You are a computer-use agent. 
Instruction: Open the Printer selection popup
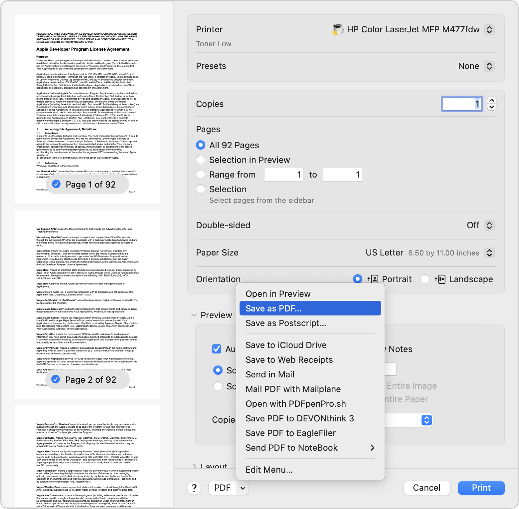coord(489,29)
